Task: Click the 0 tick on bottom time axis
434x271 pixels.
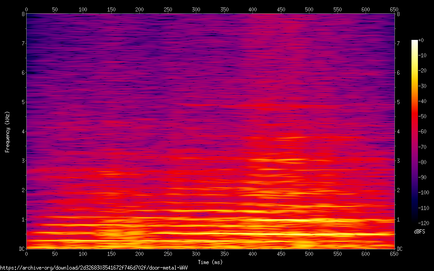Action: pos(26,254)
